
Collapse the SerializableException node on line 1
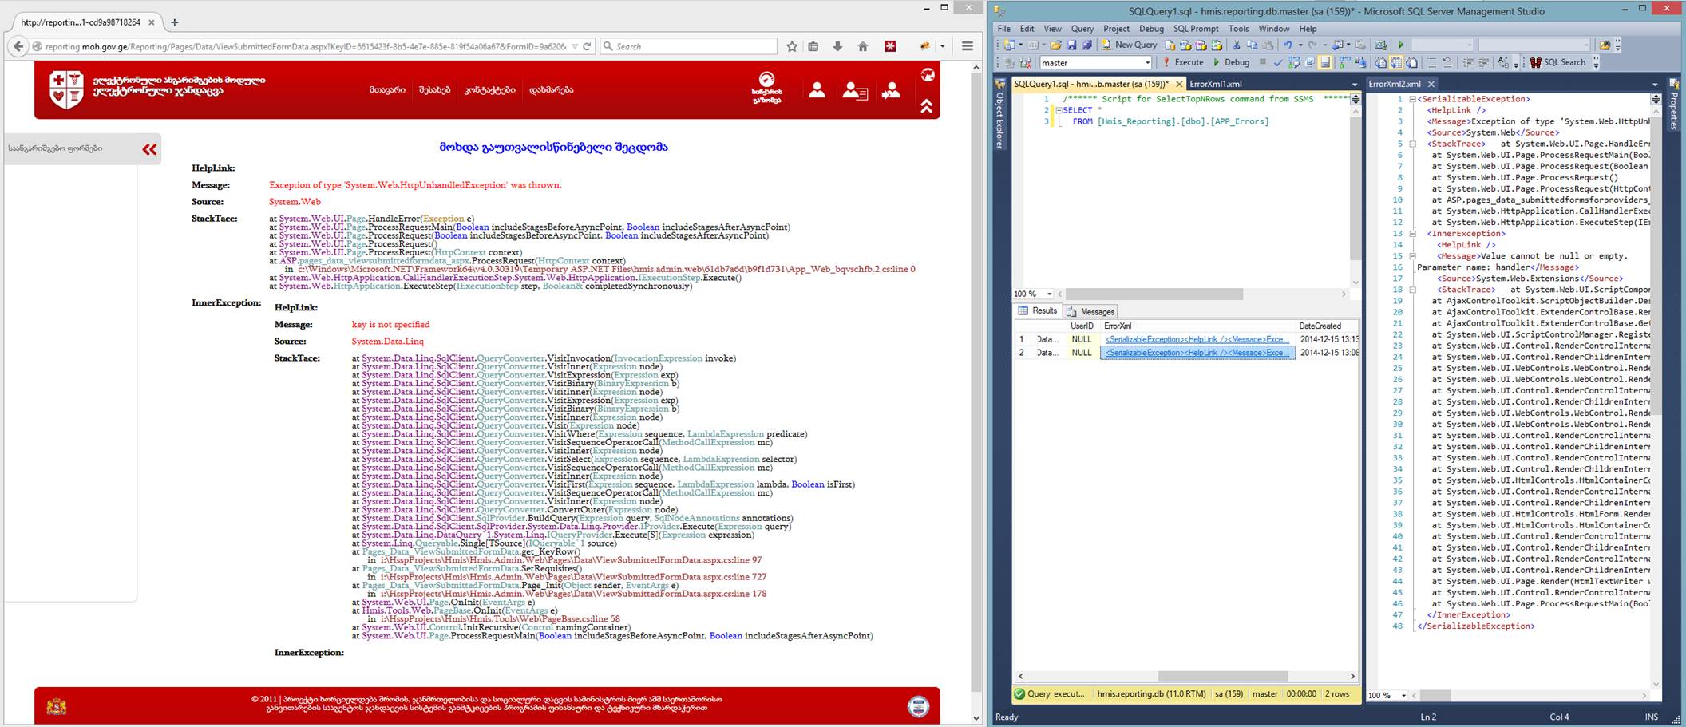click(1411, 100)
